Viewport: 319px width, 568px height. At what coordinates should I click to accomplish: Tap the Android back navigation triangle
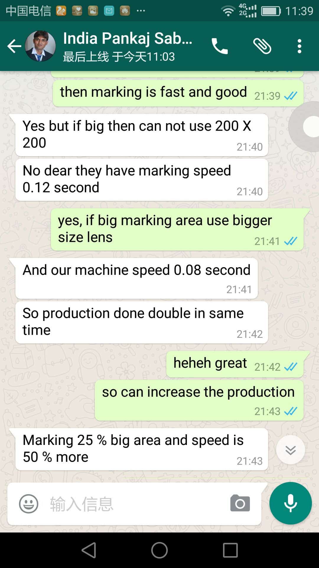(x=89, y=550)
